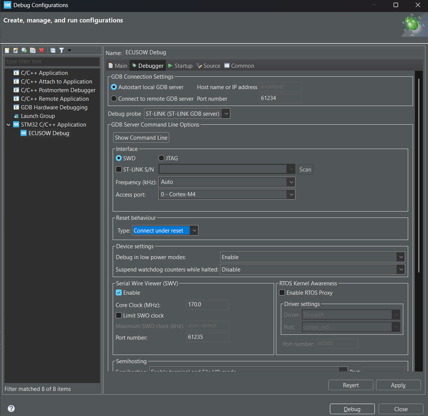Click the Core Clock (MHz) field
This screenshot has width=428, height=416.
[x=207, y=304]
